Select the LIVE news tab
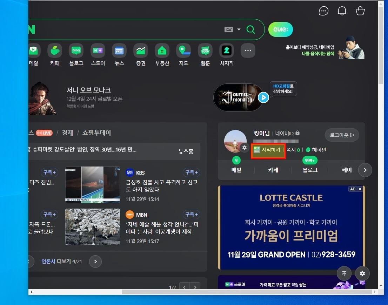 (44, 133)
